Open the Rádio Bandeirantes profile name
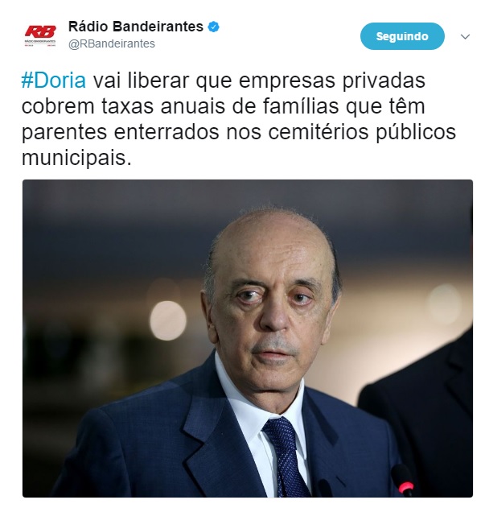 pyautogui.click(x=136, y=27)
